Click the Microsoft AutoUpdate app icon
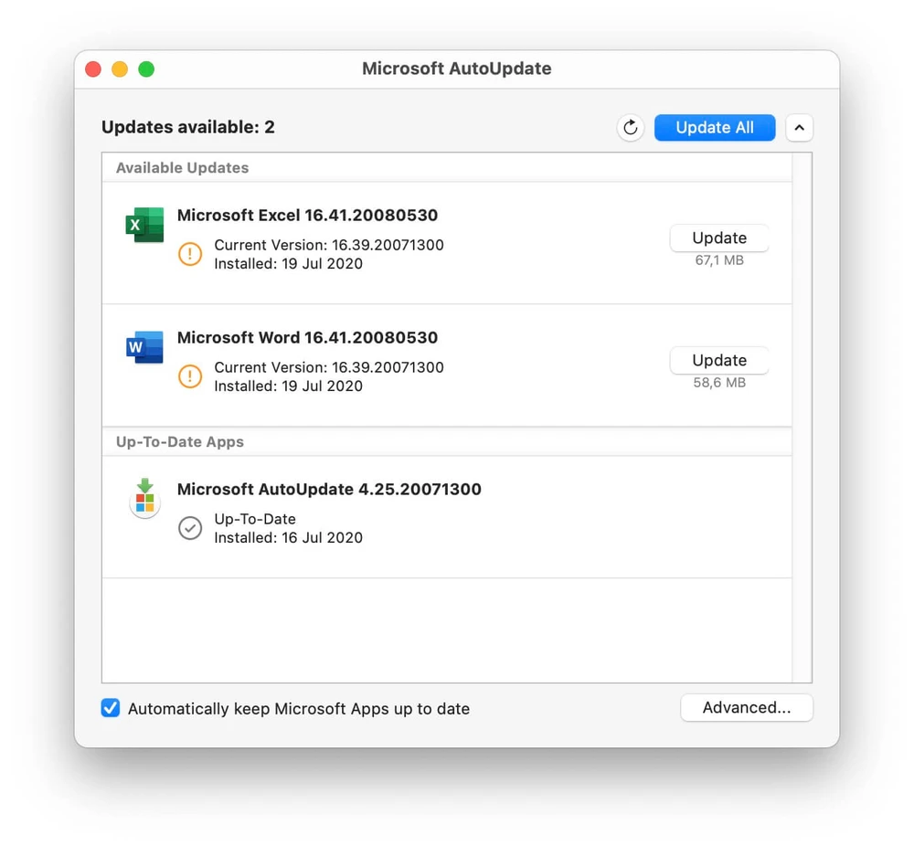The image size is (914, 846). [x=144, y=499]
